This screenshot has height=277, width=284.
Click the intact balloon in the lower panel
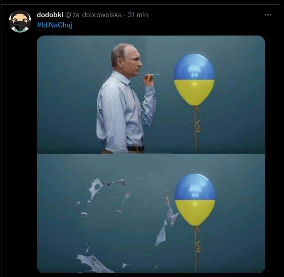[x=195, y=200]
